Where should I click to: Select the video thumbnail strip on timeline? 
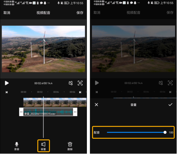click(55, 102)
